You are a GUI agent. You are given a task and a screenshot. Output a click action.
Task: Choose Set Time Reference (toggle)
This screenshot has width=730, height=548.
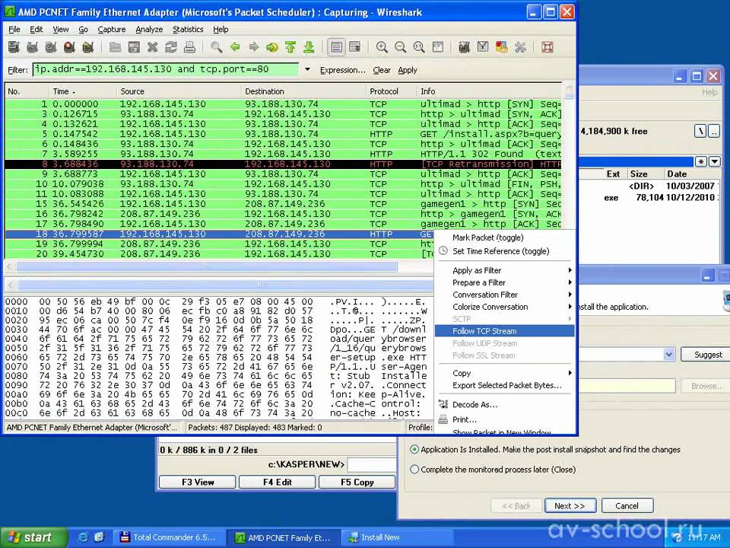pyautogui.click(x=504, y=251)
